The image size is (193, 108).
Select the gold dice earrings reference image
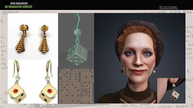pyautogui.click(x=33, y=82)
